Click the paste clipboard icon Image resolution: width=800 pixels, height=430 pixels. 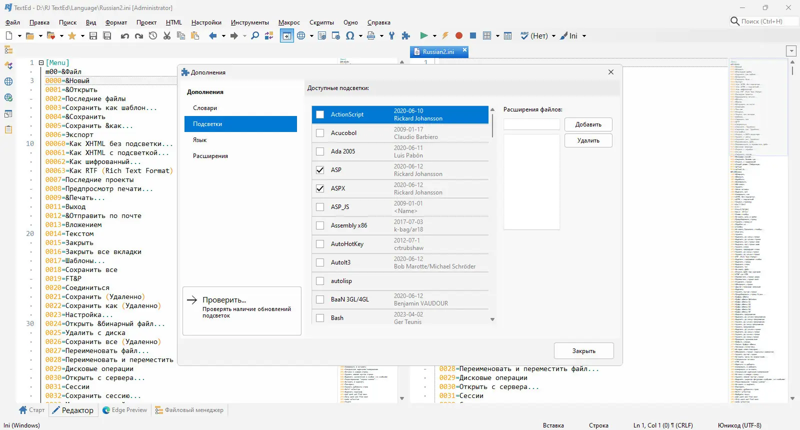195,35
